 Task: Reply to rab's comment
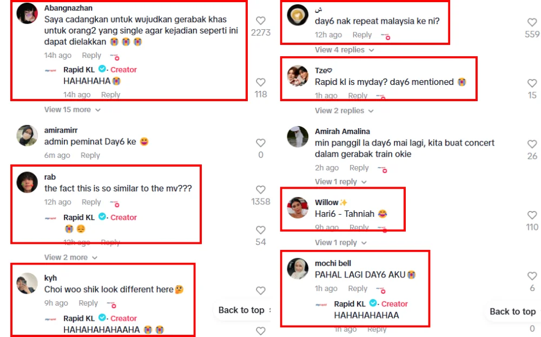click(x=91, y=202)
